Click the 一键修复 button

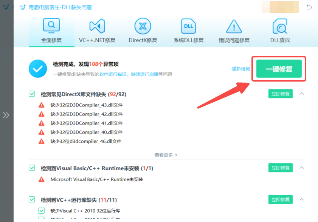pos(279,69)
